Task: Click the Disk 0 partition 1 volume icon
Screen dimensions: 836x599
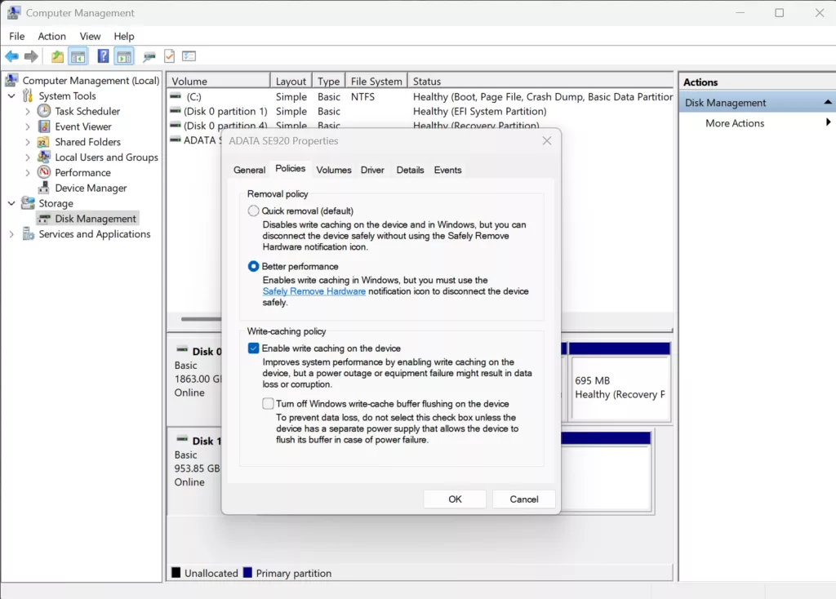Action: tap(176, 111)
